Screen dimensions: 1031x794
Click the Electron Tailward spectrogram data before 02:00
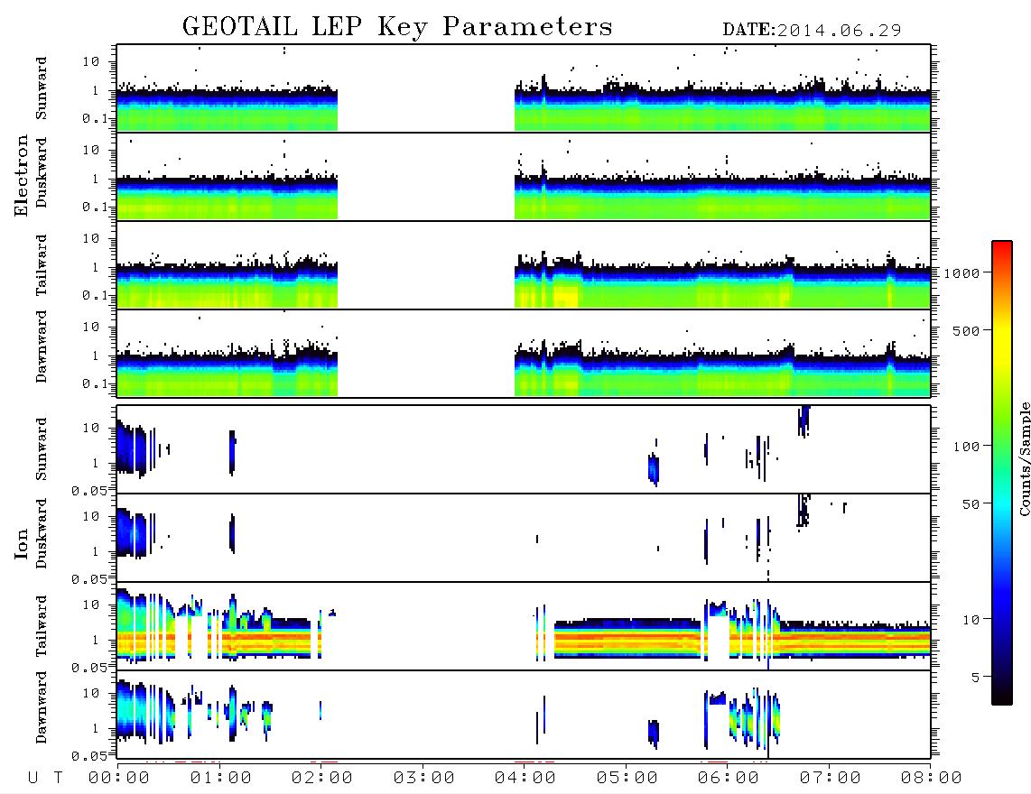pyautogui.click(x=227, y=282)
